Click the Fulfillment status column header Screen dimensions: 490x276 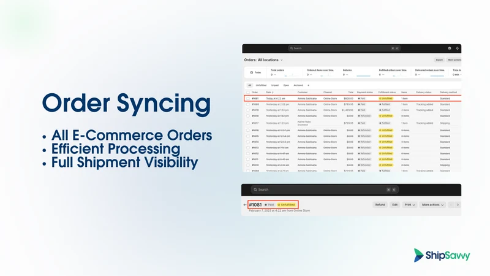coord(387,93)
